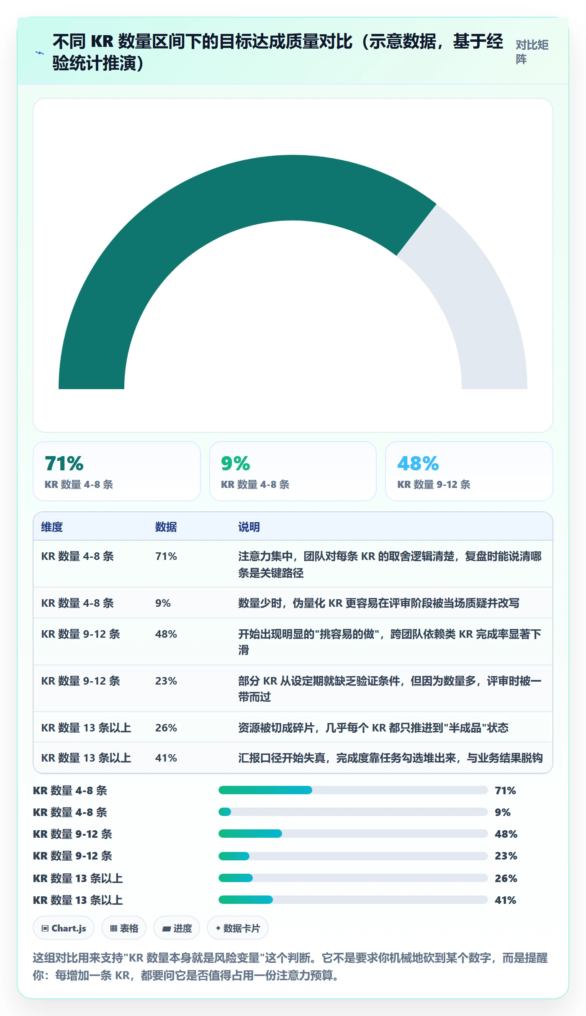This screenshot has height=1016, width=586.
Task: Select the Chart.js chip
Action: pos(64,928)
